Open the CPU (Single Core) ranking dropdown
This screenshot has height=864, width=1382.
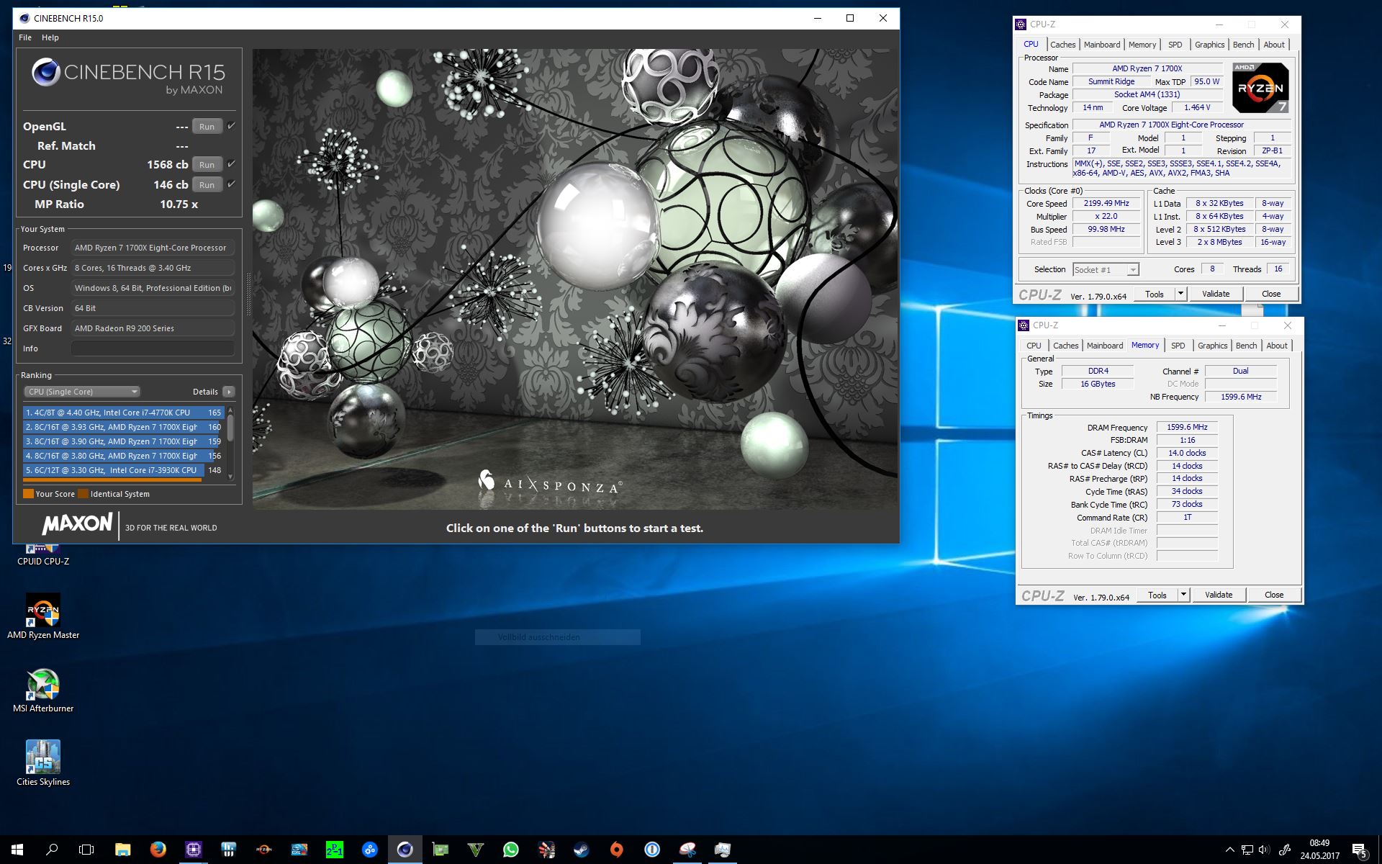coord(82,392)
